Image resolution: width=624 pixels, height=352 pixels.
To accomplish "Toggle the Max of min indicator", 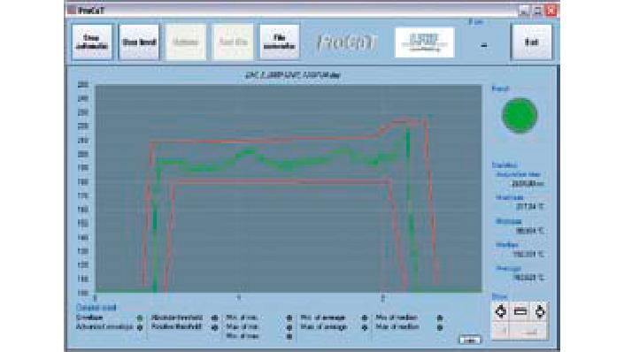I will (289, 327).
